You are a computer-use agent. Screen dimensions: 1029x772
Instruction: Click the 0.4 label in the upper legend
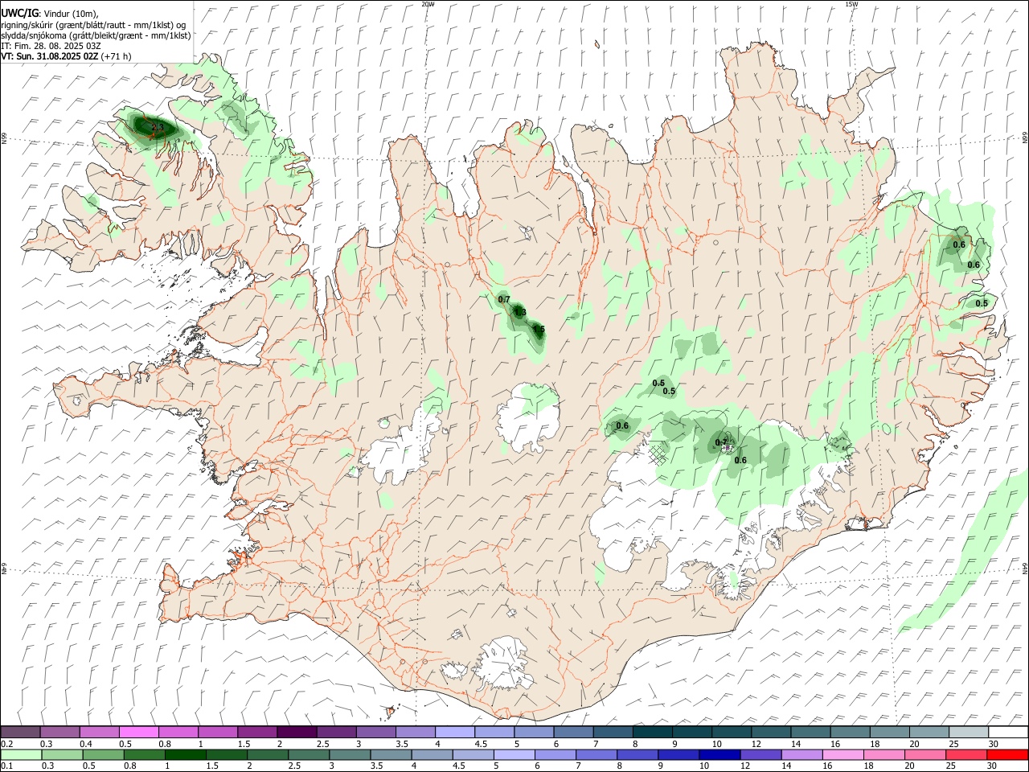pos(86,744)
